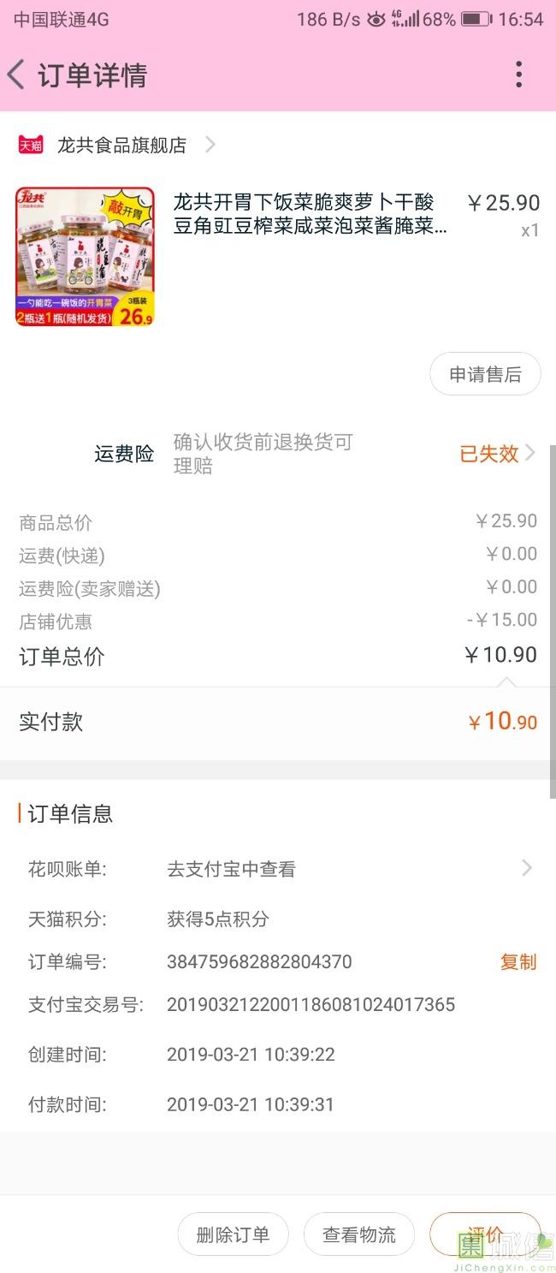Screen dimensions: 556x1273
Task: Tap the 评价 button
Action: [485, 1234]
